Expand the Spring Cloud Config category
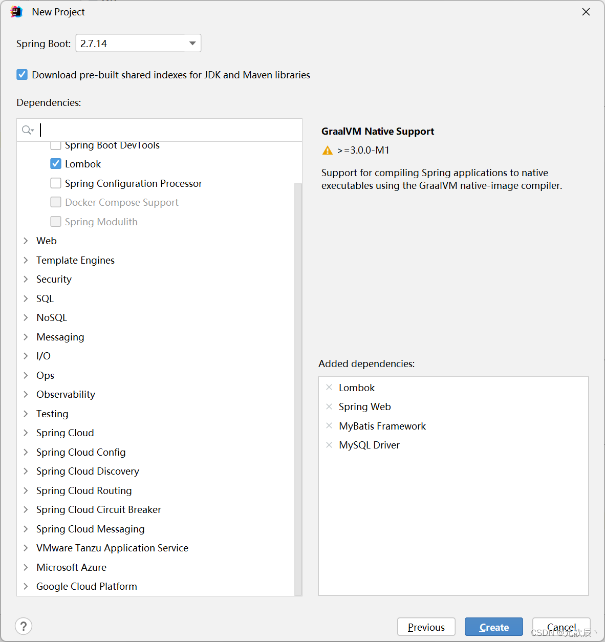This screenshot has width=605, height=642. coord(26,452)
